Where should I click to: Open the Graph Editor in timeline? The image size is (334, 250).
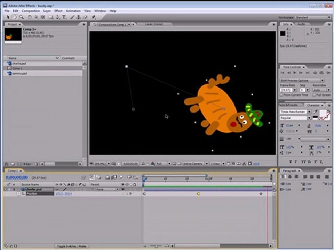(135, 177)
